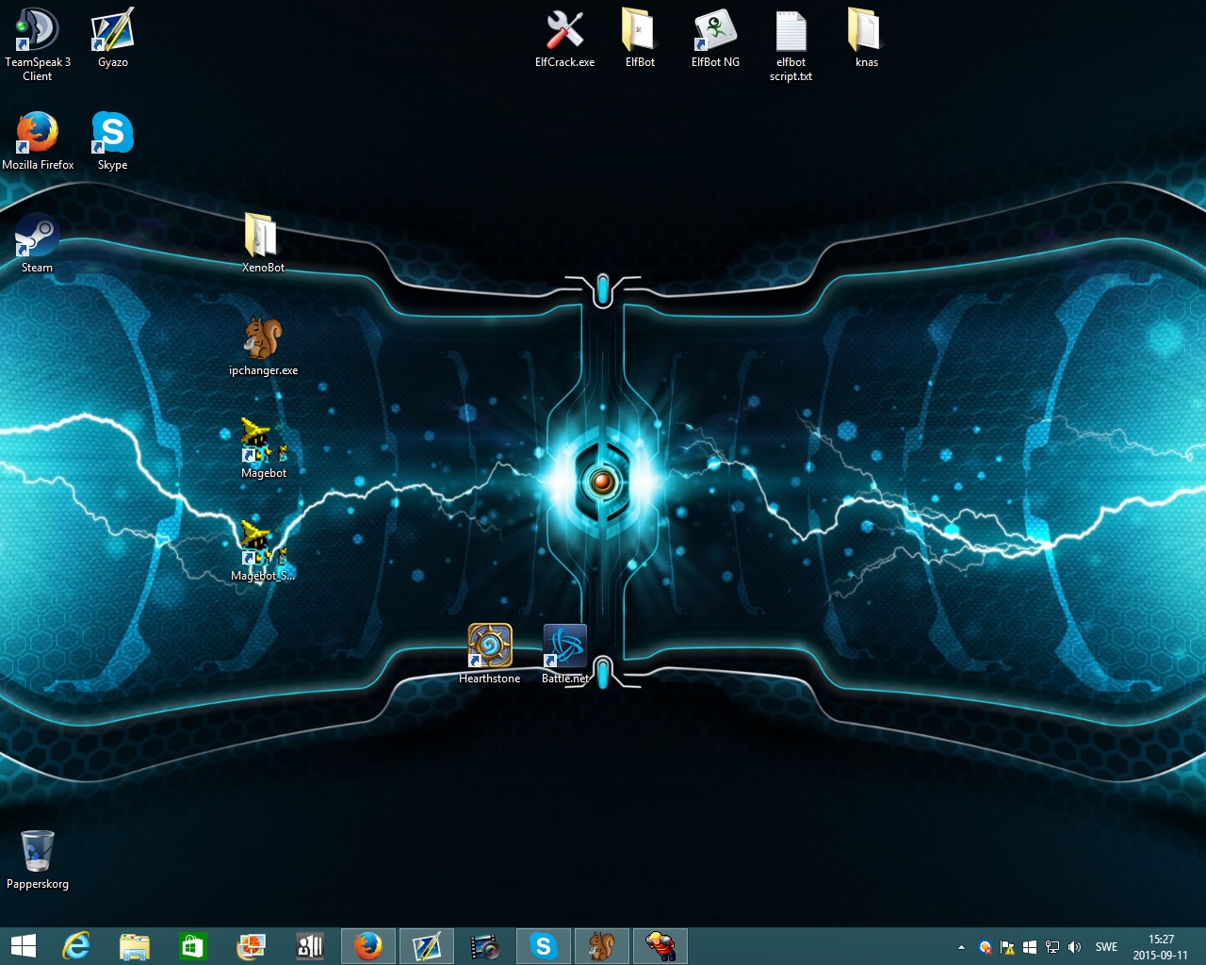
Task: Select the elfbot script.txt file
Action: (791, 45)
